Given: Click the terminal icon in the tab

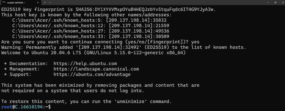Looking at the screenshot, I should (x=3, y=2).
